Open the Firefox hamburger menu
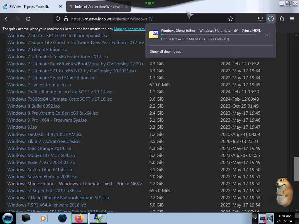Image resolution: width=299 pixels, height=224 pixels. 292,19
